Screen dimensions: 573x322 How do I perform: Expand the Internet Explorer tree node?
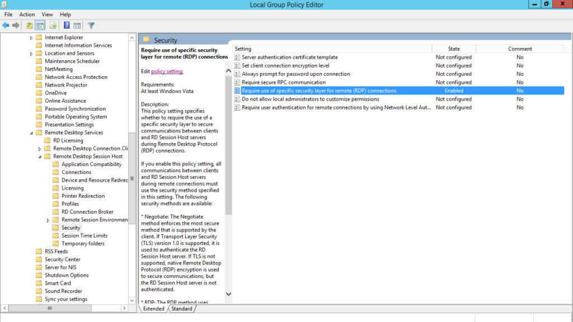coord(31,37)
